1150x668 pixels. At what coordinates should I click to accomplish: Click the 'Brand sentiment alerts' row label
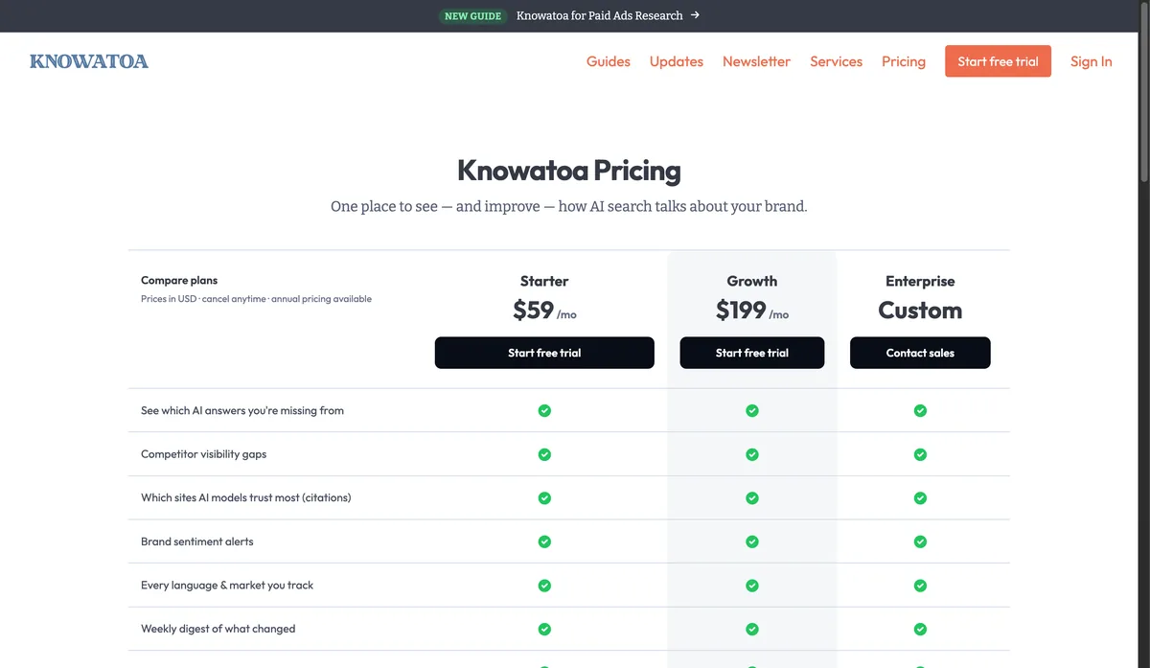pos(197,541)
